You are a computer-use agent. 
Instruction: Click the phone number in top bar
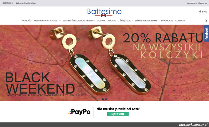(x=8, y=3)
